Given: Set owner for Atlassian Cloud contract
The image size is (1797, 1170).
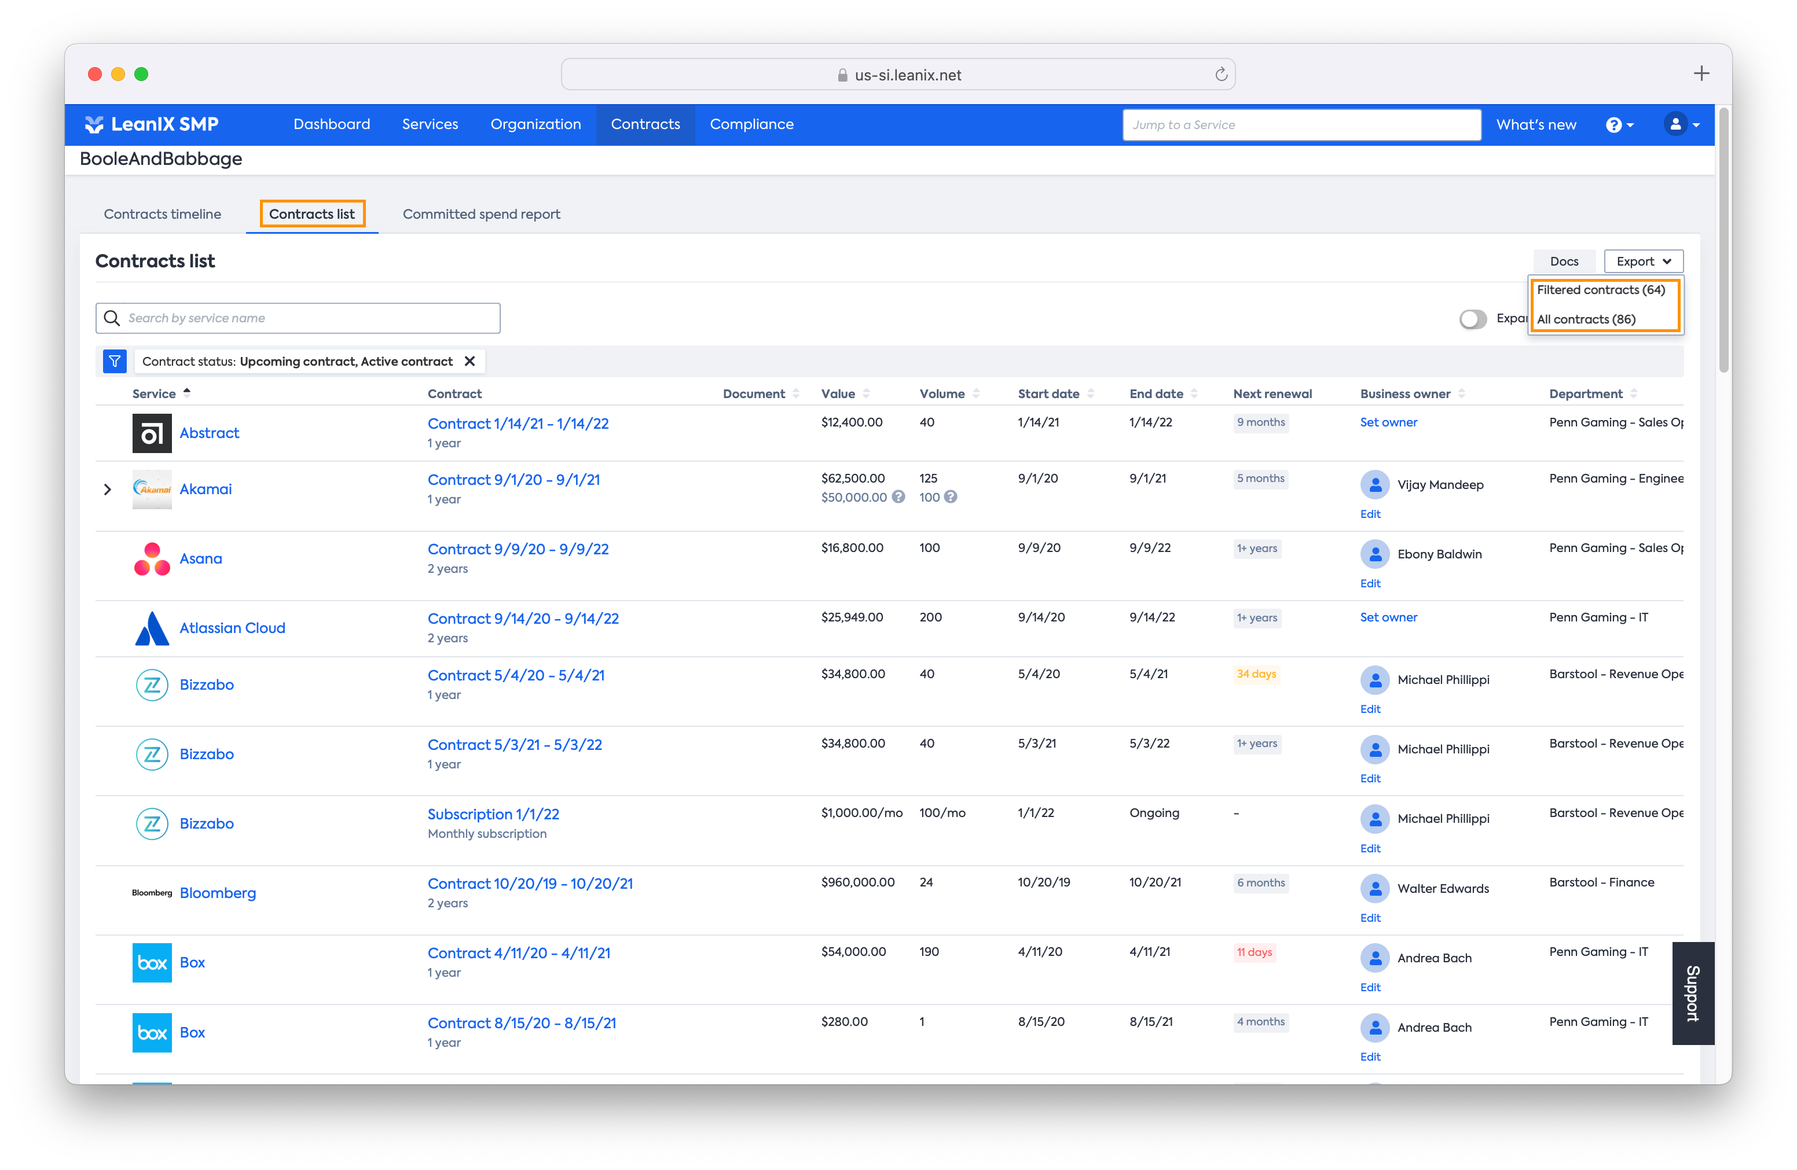Looking at the screenshot, I should tap(1388, 617).
